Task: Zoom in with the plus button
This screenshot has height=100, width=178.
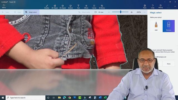Action: (x=132, y=12)
